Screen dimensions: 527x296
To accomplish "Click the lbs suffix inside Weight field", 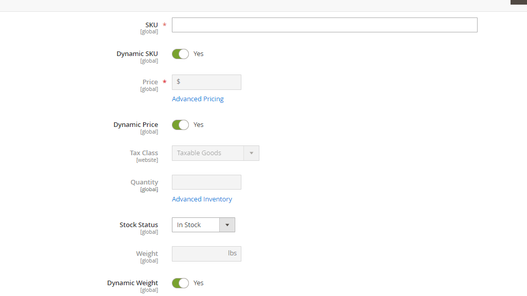I will click(233, 253).
